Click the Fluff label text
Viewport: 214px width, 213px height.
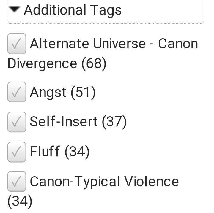point(45,152)
